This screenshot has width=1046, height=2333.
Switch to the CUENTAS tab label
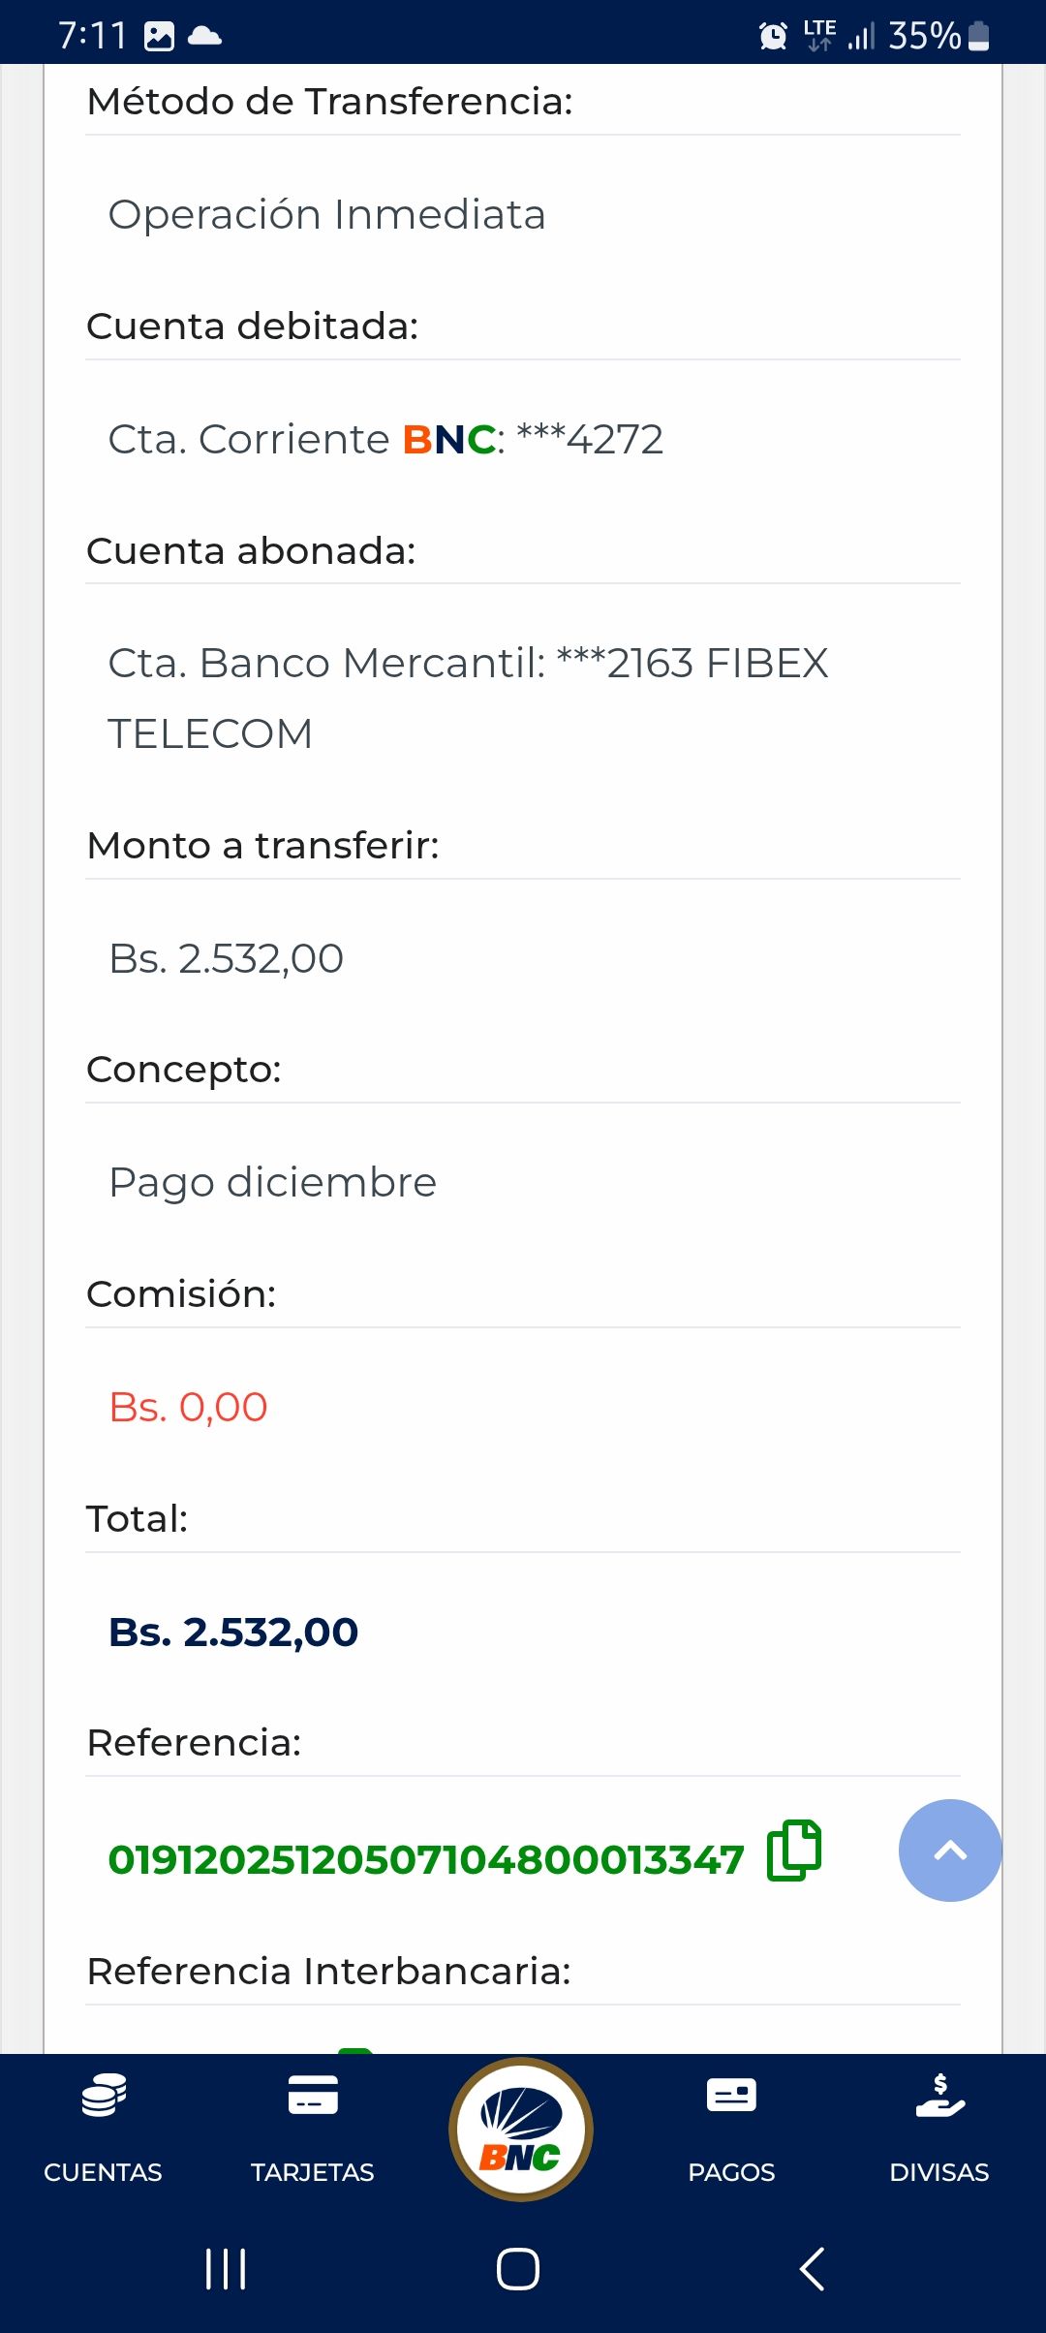pos(104,2172)
